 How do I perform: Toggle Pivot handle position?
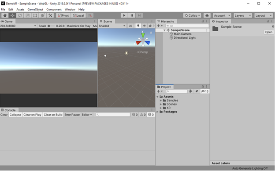63,15
